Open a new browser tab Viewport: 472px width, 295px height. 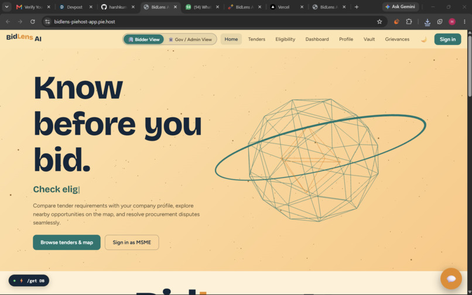tap(357, 7)
